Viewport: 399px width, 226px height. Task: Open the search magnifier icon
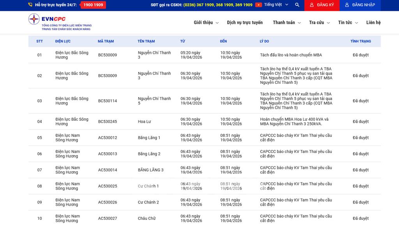click(297, 5)
